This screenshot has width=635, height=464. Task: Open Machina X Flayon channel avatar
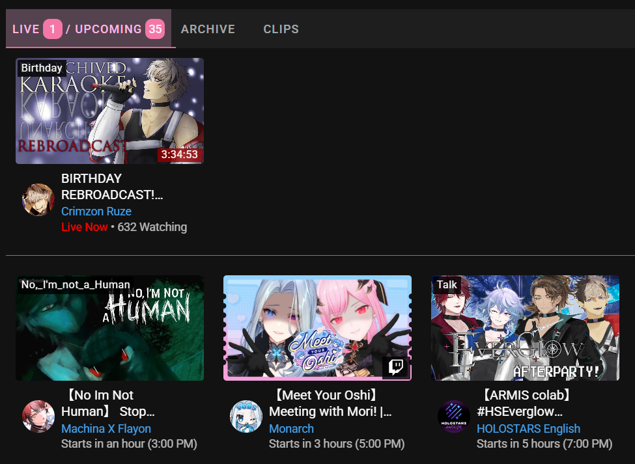point(38,416)
